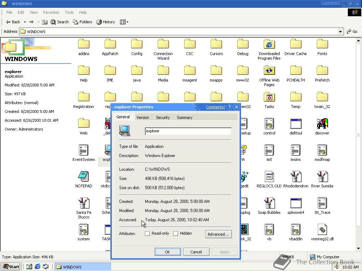362x271 pixels.
Task: Open the Tasks folder icon
Action: (269, 97)
